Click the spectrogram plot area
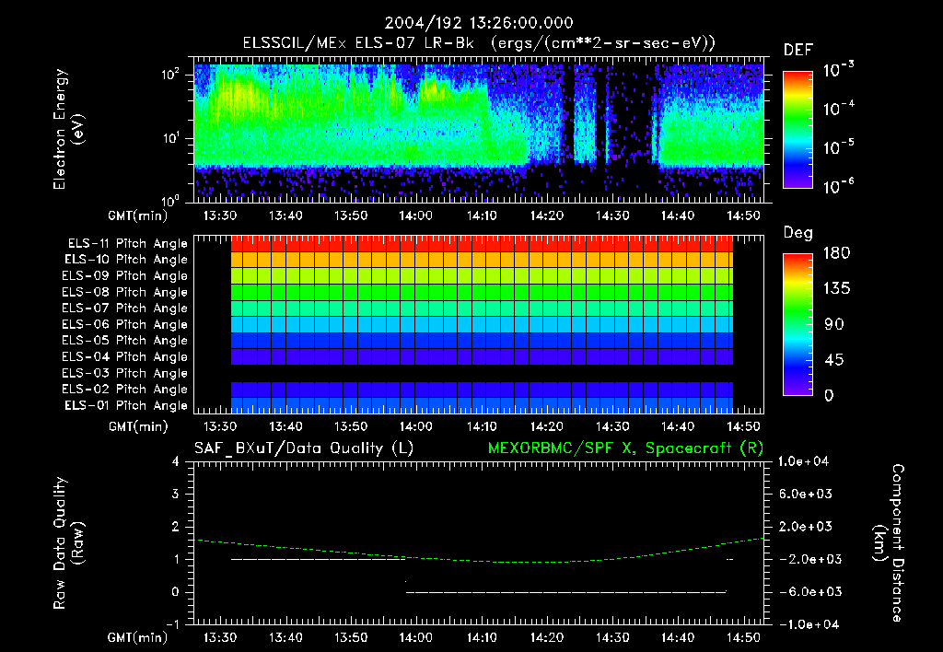The image size is (943, 652). coord(479,129)
